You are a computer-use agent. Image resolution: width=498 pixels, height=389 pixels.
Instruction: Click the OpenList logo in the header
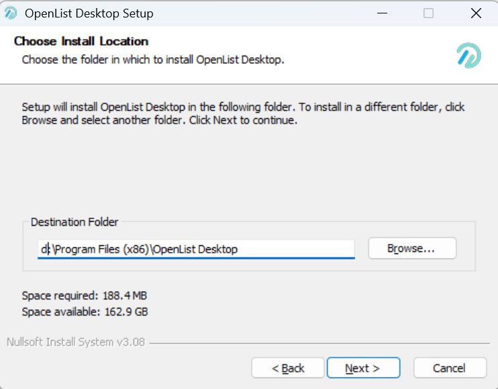click(468, 56)
